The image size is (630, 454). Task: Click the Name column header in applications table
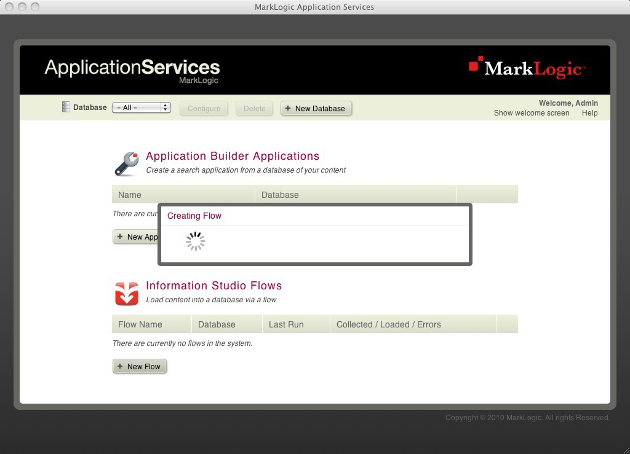pyautogui.click(x=183, y=195)
